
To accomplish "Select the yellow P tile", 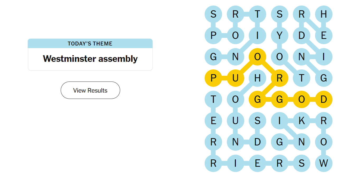I will point(213,78).
